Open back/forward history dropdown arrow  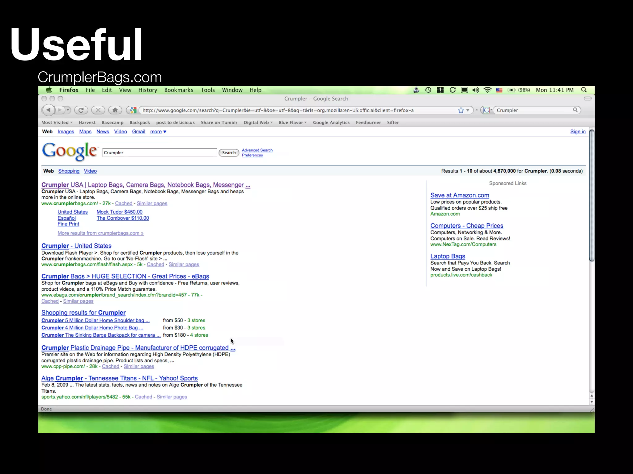pyautogui.click(x=68, y=110)
